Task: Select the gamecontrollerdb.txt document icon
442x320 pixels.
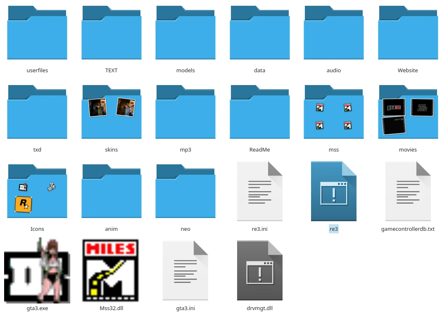Action: pyautogui.click(x=408, y=191)
